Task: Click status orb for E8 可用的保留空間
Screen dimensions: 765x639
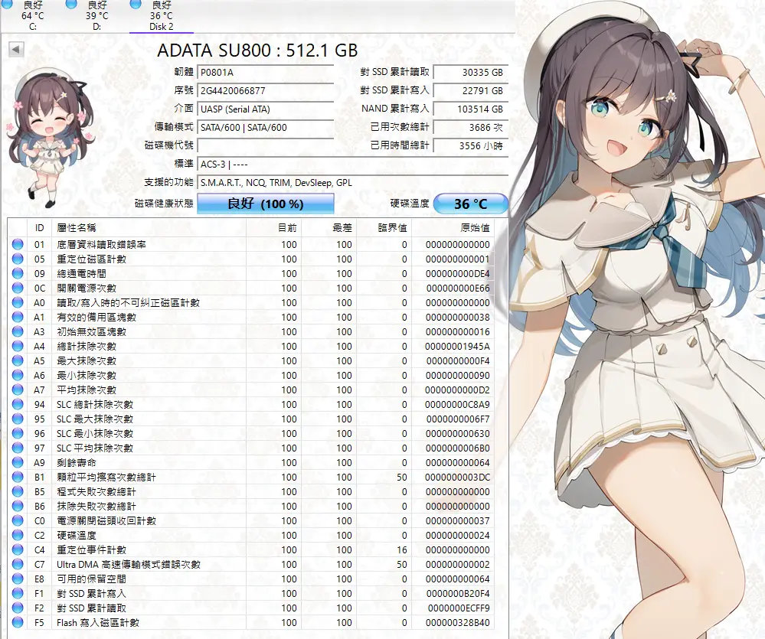Action: (x=18, y=579)
